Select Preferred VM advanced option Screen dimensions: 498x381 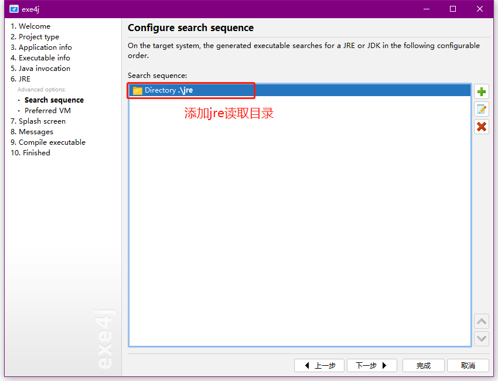[47, 111]
